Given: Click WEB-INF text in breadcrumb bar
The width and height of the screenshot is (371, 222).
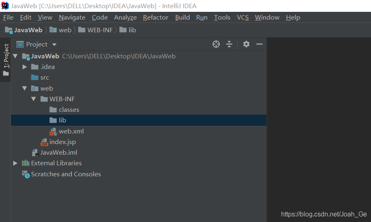Looking at the screenshot, I should pos(100,30).
